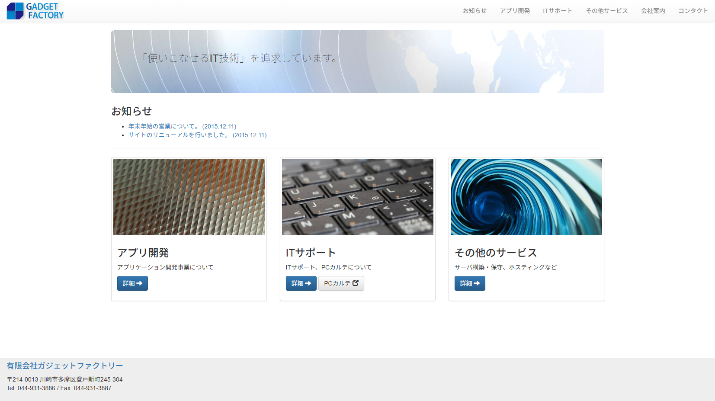Viewport: 715px width, 401px height.
Task: Open the お知らせ menu item
Action: point(475,11)
